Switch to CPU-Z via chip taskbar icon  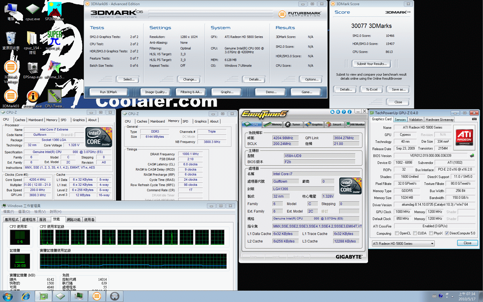61,296
